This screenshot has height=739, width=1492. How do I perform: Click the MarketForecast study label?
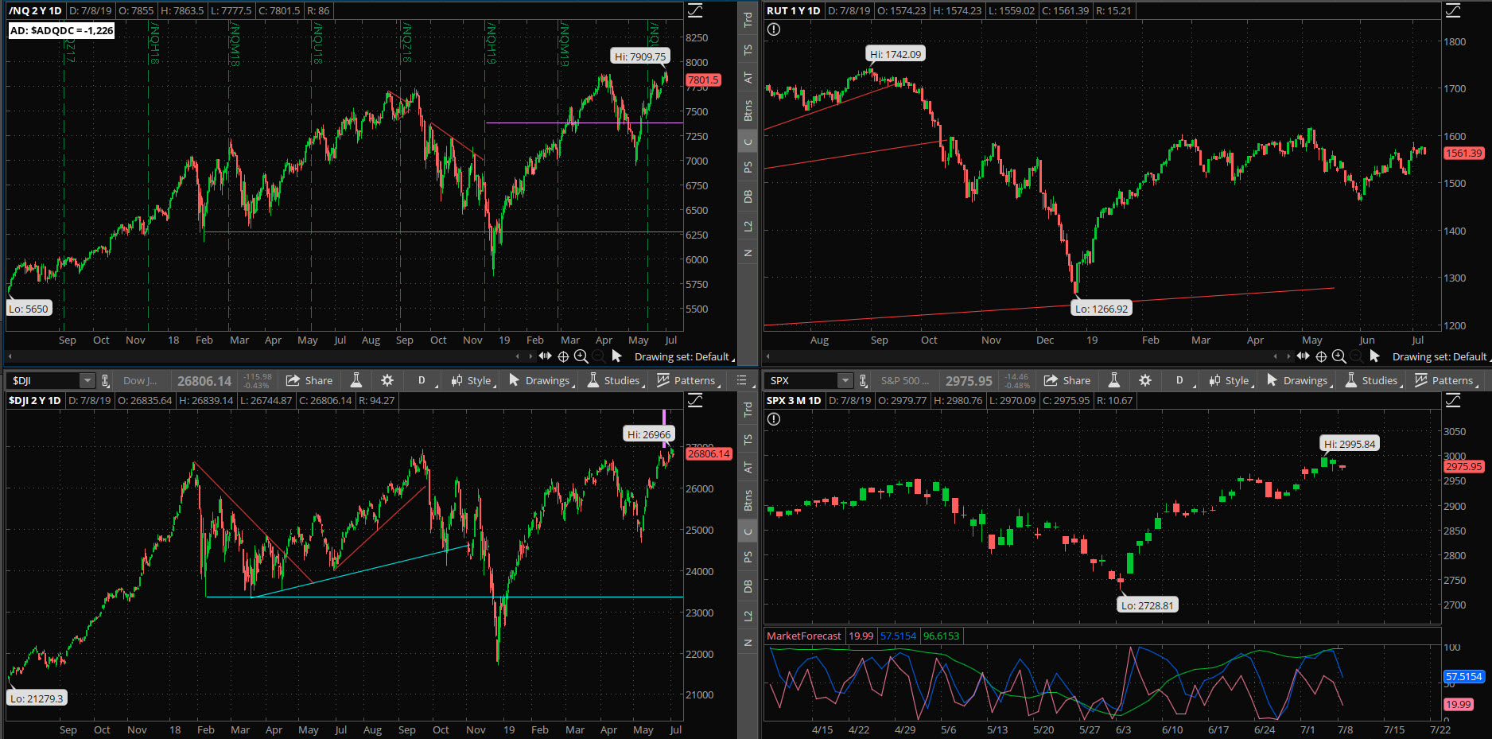804,636
